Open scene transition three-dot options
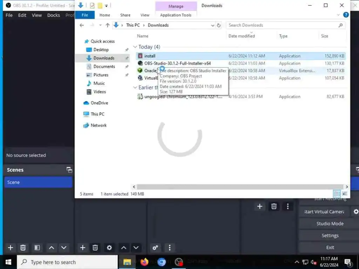This screenshot has height=269, width=359. pyautogui.click(x=288, y=207)
